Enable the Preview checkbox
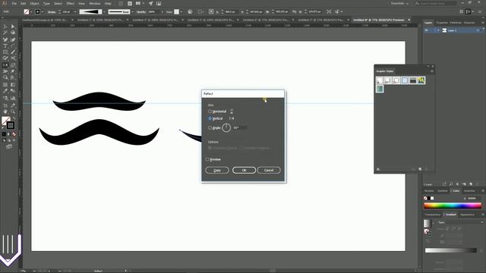Viewport: 486px width, 273px height. [x=207, y=159]
